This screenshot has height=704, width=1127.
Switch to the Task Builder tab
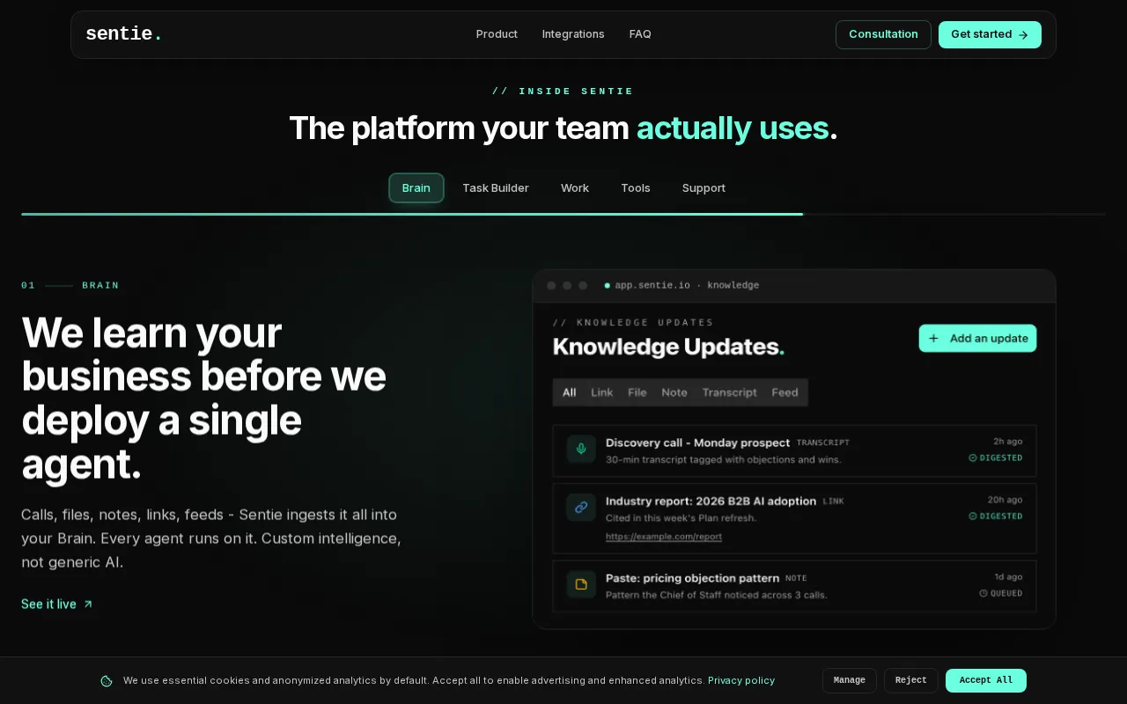(496, 188)
